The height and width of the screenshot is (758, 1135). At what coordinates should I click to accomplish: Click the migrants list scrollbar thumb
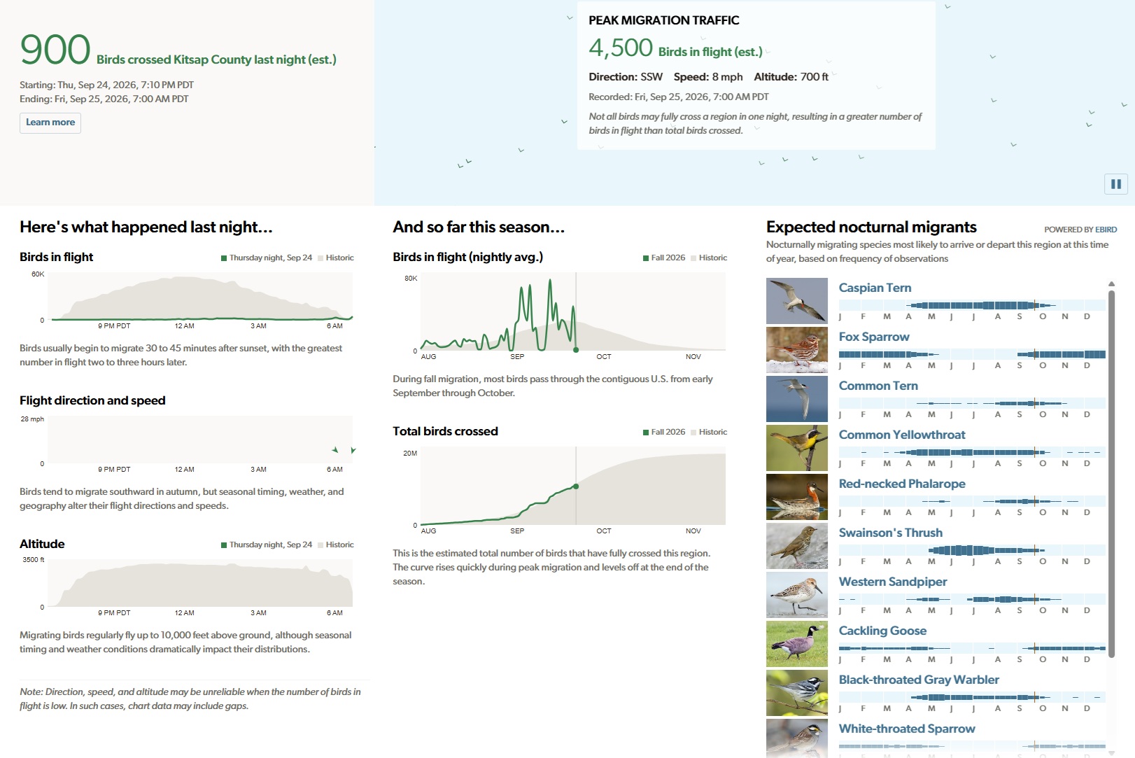pyautogui.click(x=1111, y=474)
